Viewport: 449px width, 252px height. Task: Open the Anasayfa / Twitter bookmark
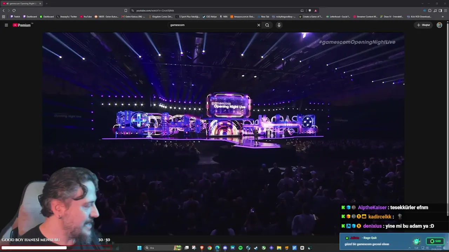(67, 16)
